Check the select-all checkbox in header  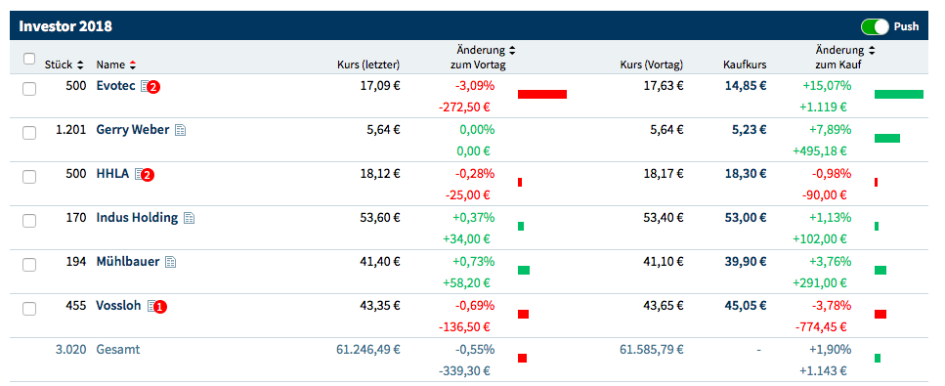[x=29, y=59]
